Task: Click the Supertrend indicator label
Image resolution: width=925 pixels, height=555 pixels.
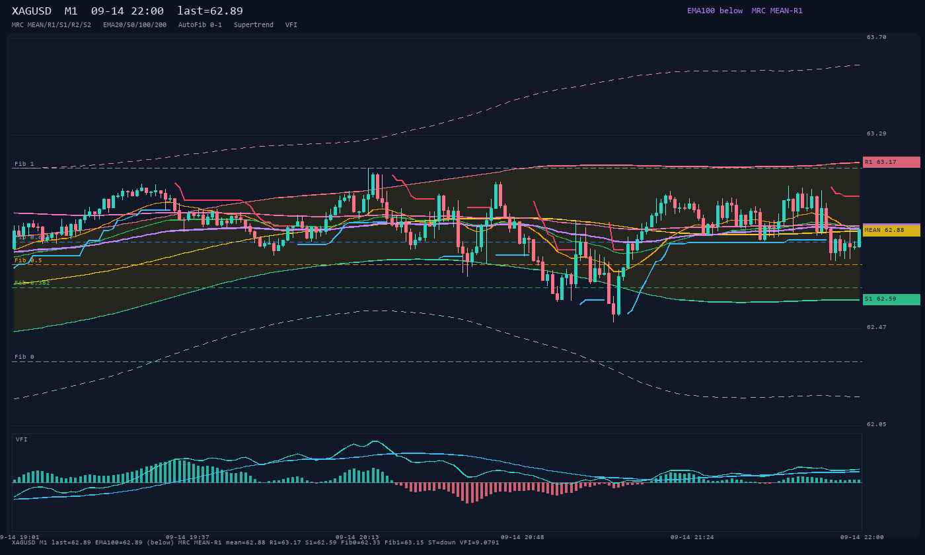Action: click(x=254, y=25)
